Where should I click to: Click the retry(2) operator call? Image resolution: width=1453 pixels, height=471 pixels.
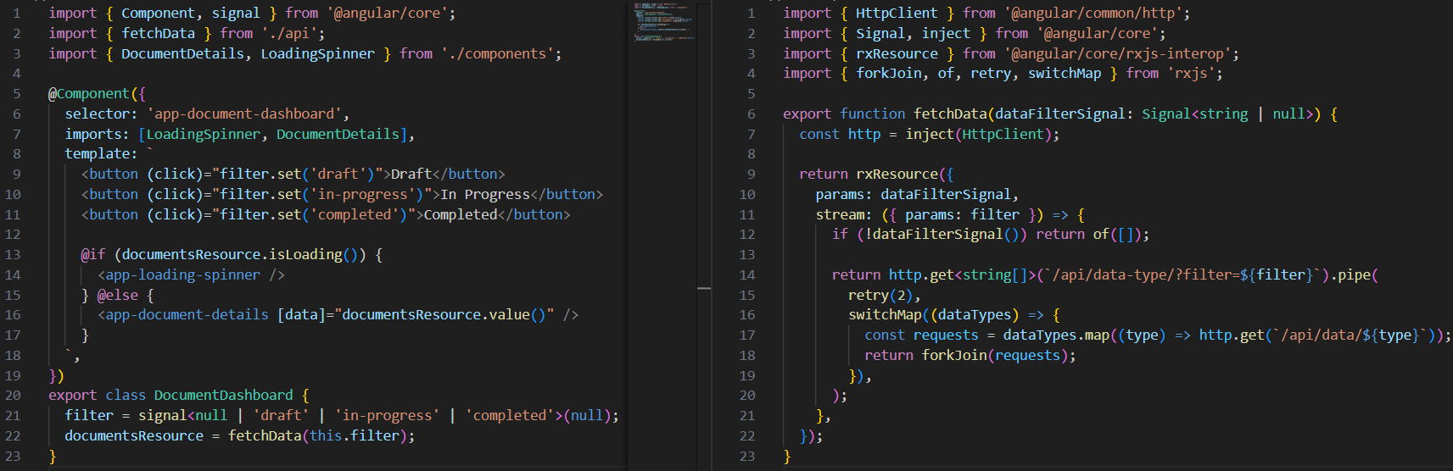pos(880,295)
